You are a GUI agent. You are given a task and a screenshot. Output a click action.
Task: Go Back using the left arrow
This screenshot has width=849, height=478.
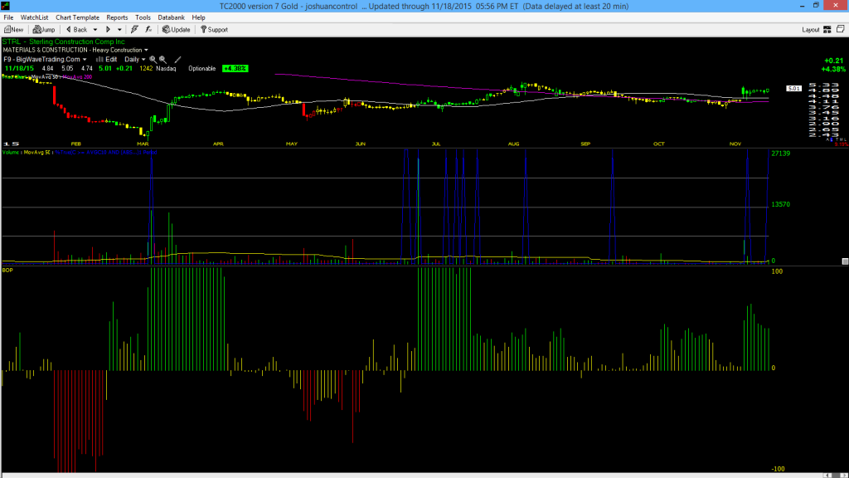click(x=76, y=30)
